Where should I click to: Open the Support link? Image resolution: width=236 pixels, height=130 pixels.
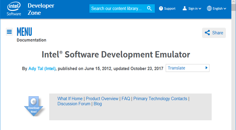(x=170, y=8)
